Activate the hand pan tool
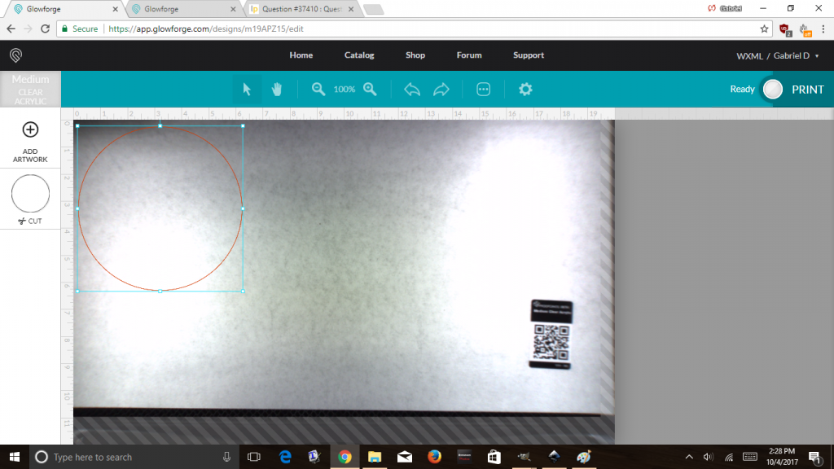 277,90
